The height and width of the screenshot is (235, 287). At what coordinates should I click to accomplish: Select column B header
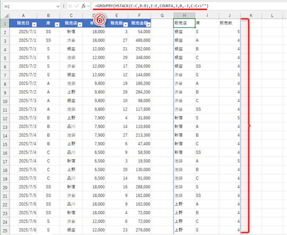coord(48,15)
